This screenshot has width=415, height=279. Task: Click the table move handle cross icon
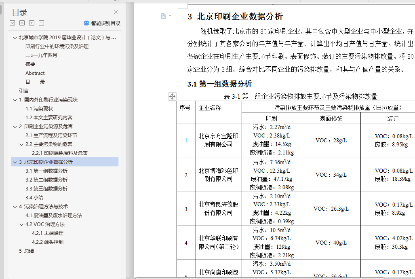172,97
